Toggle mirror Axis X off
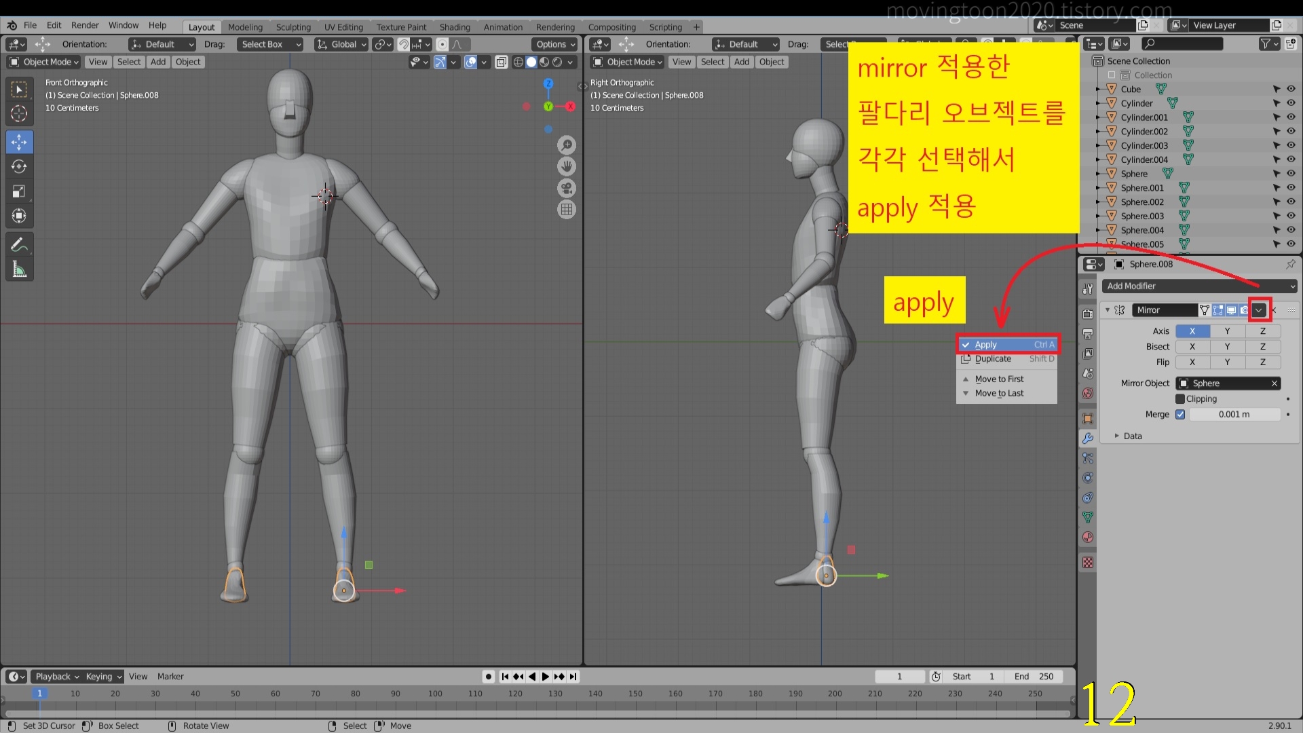This screenshot has height=733, width=1303. (x=1192, y=331)
